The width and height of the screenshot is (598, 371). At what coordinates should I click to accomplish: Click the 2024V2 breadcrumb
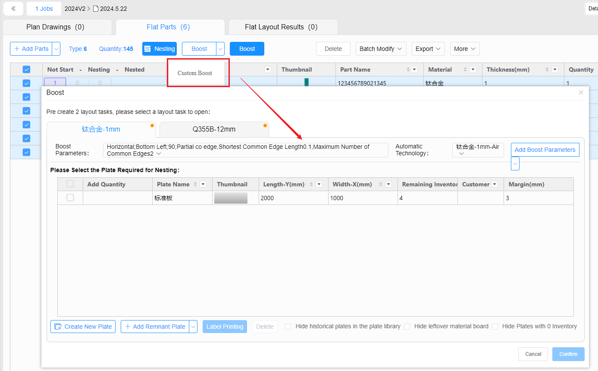click(75, 9)
